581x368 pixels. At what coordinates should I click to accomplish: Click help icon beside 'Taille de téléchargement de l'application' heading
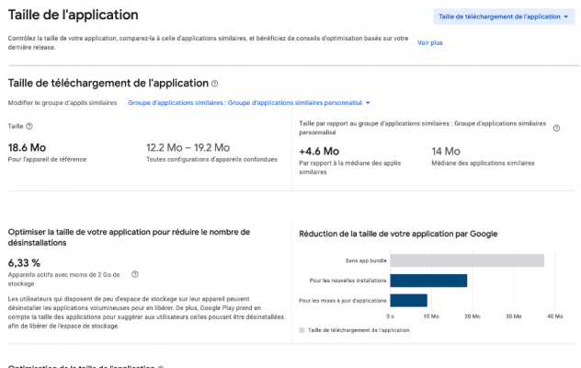[x=215, y=84]
